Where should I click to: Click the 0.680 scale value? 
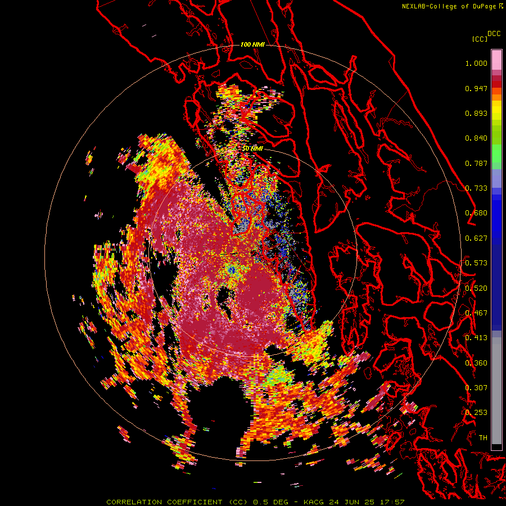[x=476, y=213]
